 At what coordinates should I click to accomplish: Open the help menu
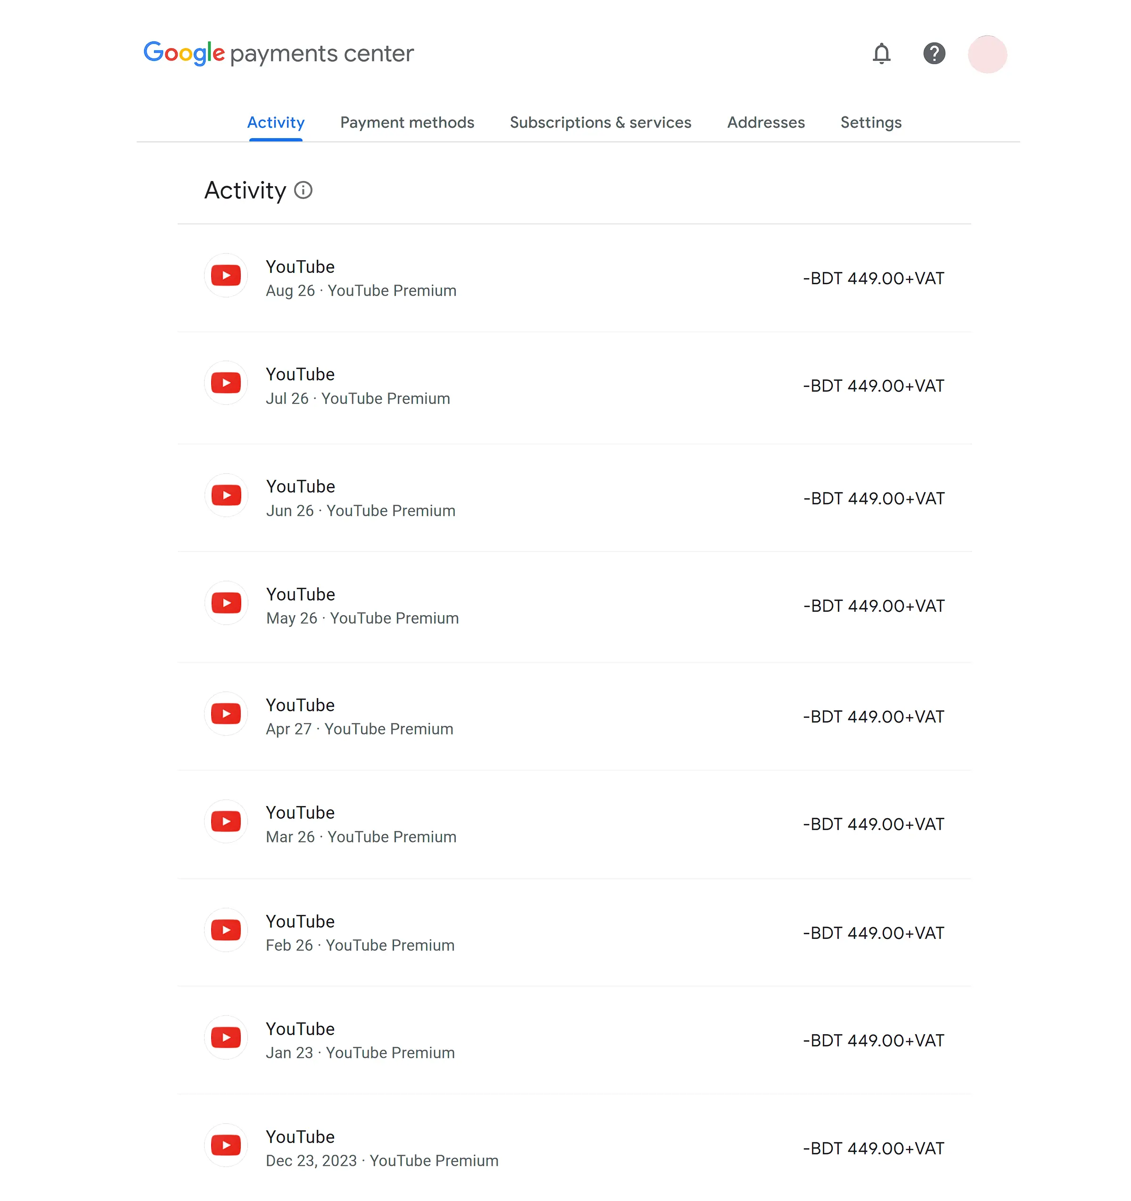[934, 54]
